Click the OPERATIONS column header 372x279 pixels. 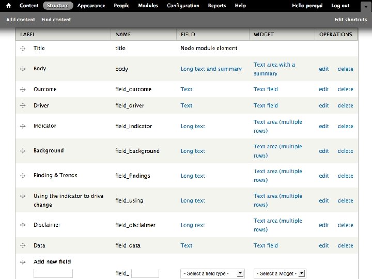coord(336,35)
